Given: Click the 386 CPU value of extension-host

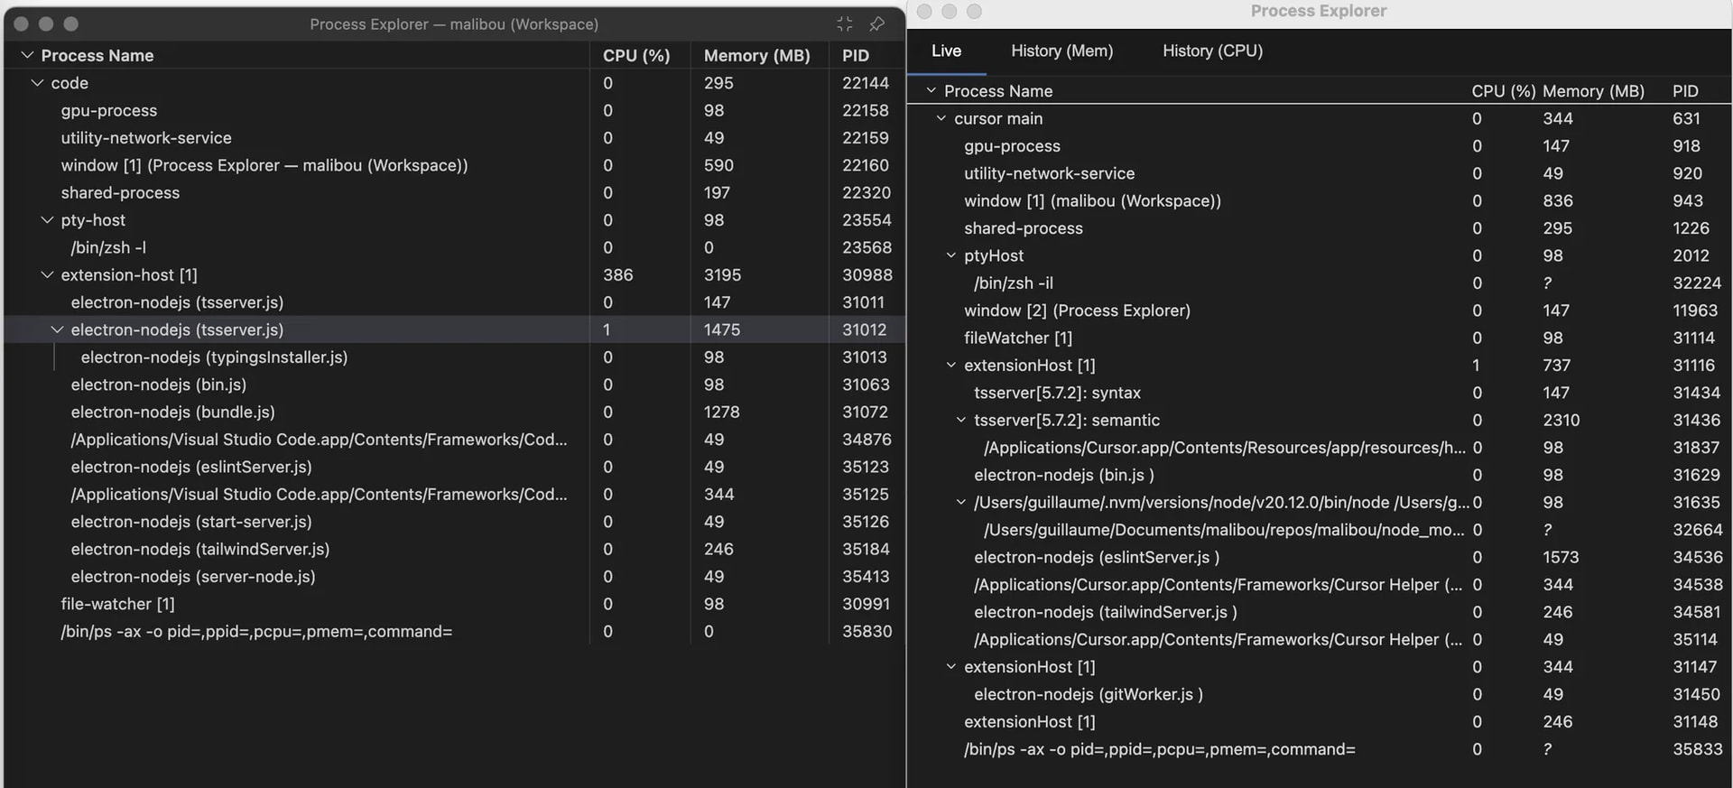Looking at the screenshot, I should (618, 275).
